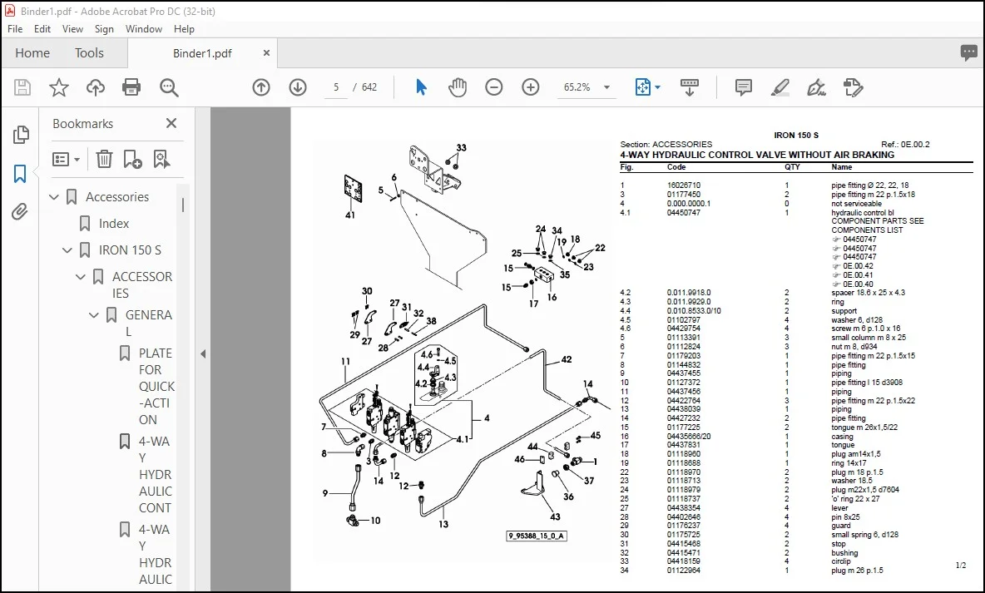Open the zoom level dropdown

pos(606,87)
